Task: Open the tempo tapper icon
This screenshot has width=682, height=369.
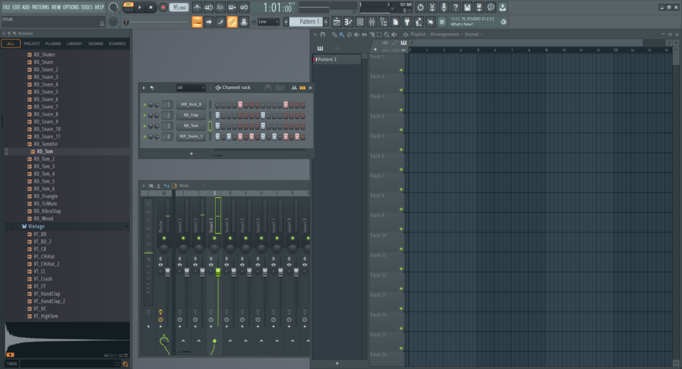Action: (418, 22)
